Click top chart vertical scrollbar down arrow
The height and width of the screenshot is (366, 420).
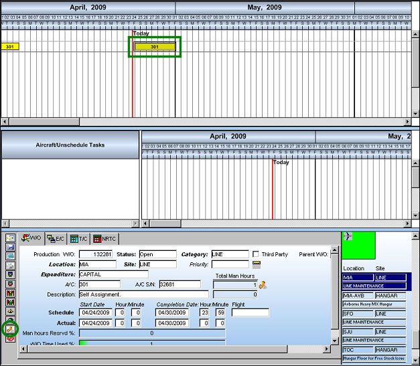pyautogui.click(x=415, y=114)
